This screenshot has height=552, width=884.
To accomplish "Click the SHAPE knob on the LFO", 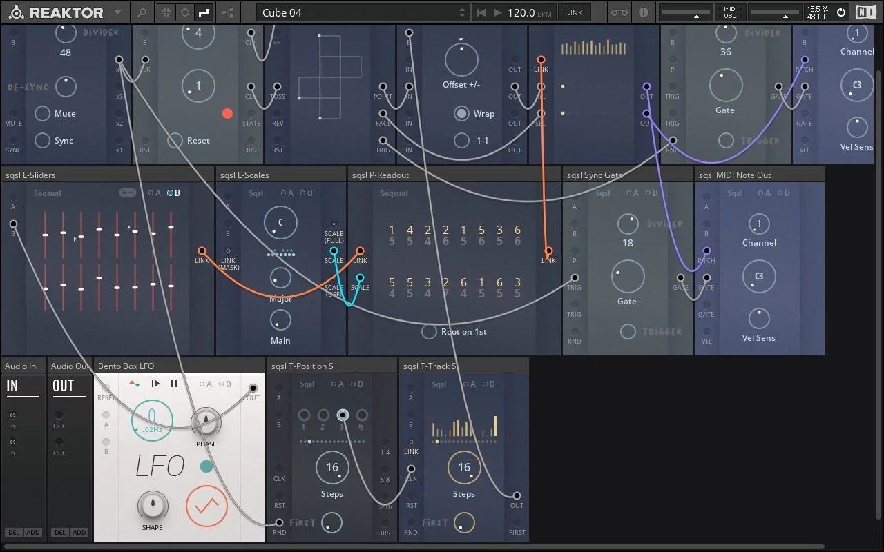I will click(153, 505).
